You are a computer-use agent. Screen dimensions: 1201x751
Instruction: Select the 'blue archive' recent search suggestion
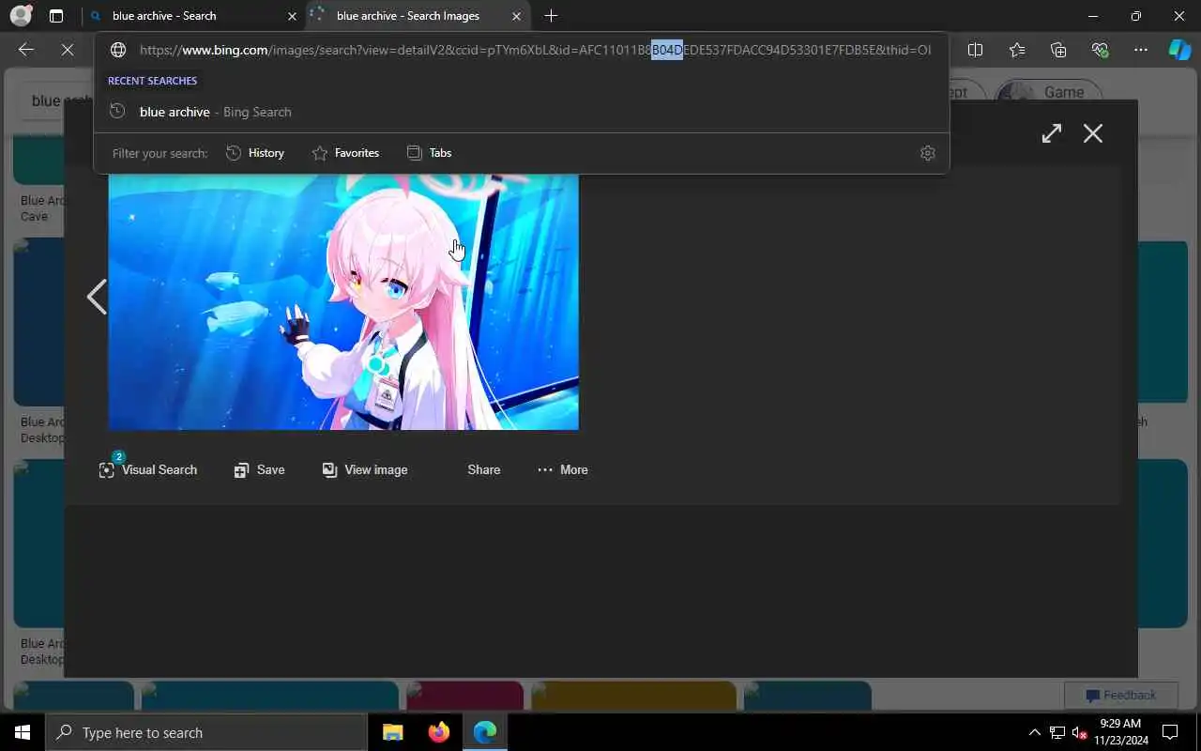(521, 112)
